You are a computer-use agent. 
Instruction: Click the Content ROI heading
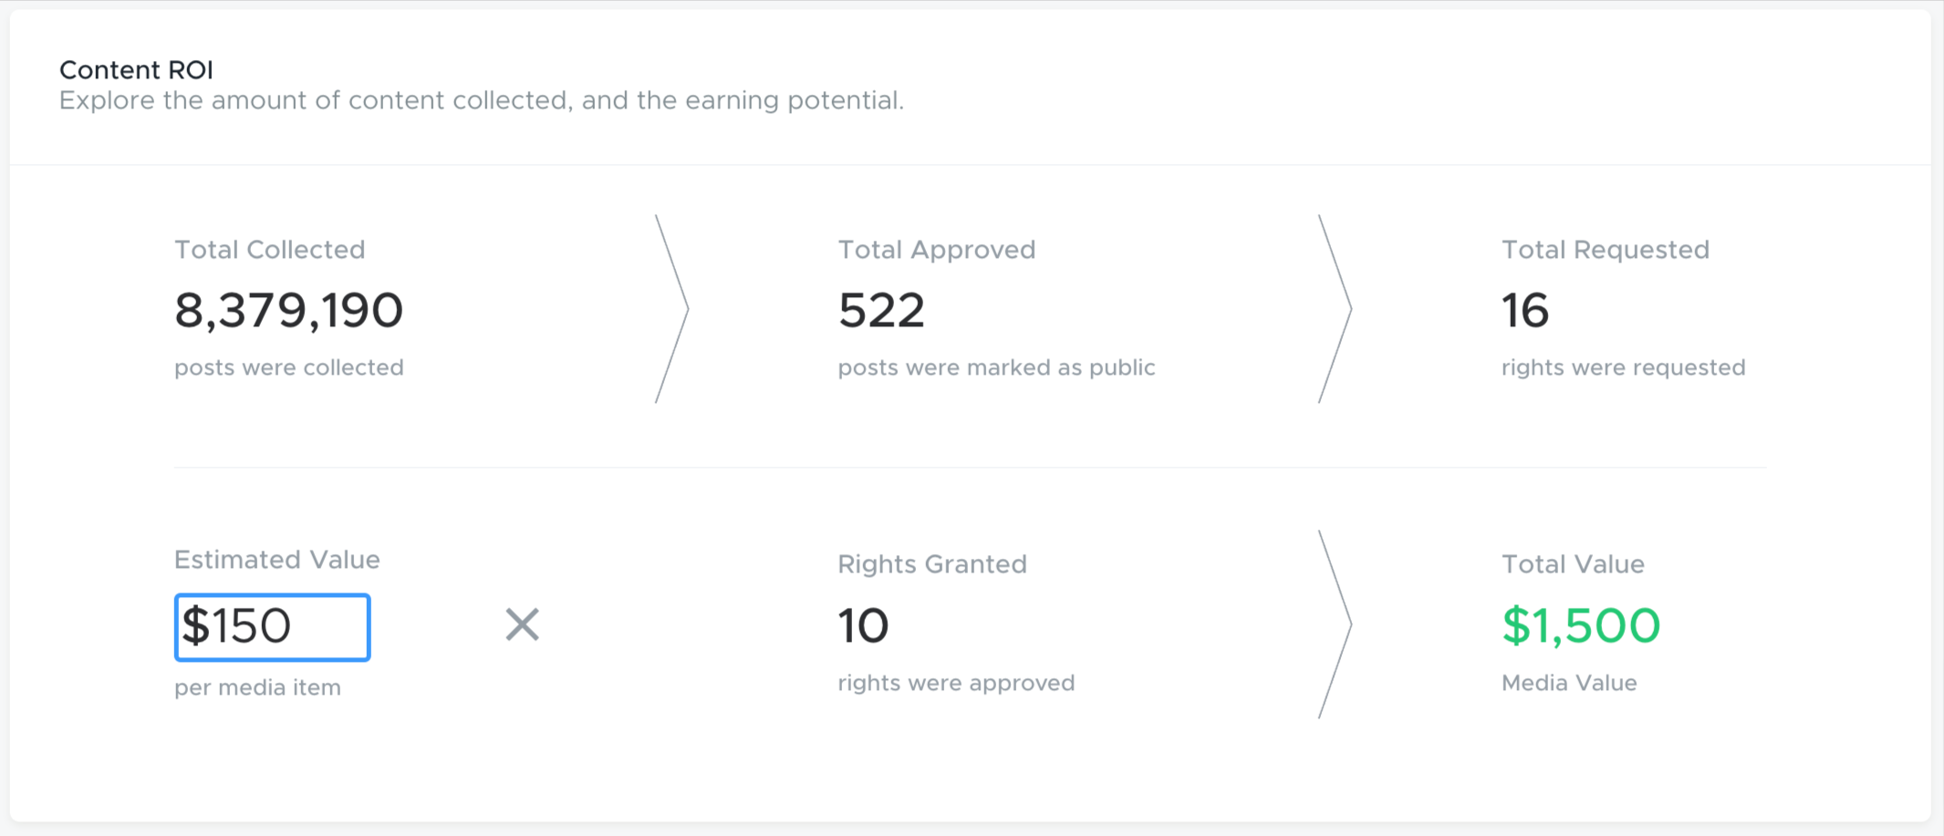point(136,70)
